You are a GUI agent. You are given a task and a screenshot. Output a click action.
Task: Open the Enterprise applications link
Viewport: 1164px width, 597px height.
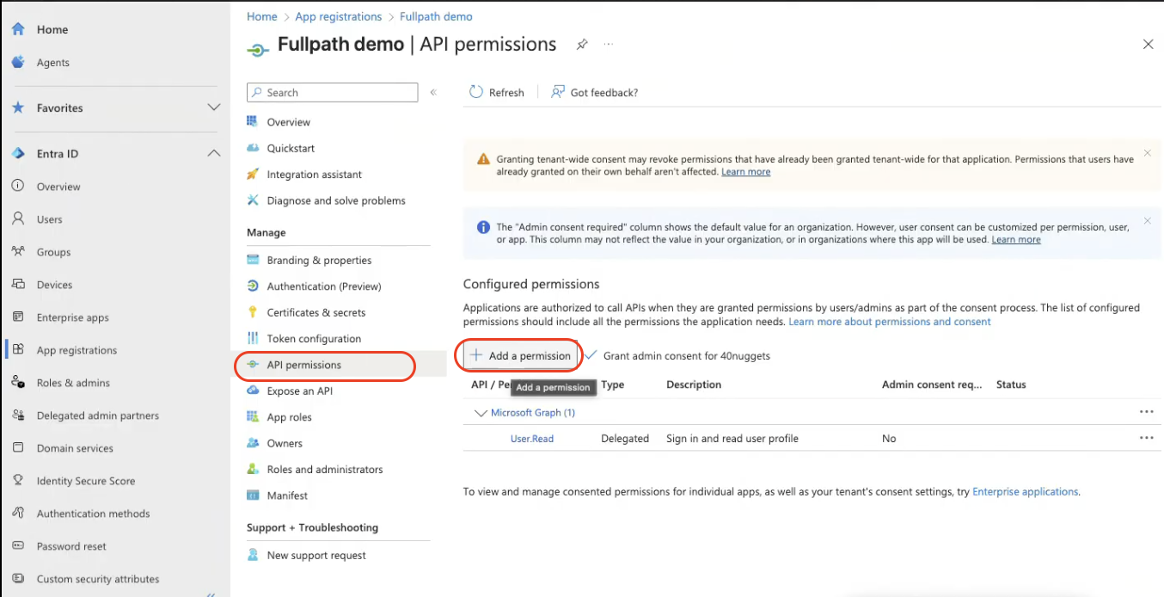(1025, 492)
